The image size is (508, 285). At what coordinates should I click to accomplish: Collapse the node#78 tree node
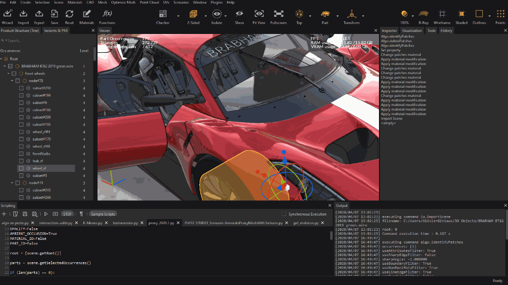(11, 81)
